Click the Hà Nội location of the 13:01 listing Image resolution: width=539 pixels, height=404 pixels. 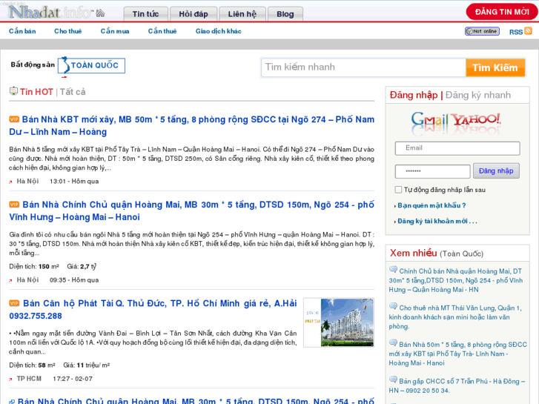tap(28, 181)
